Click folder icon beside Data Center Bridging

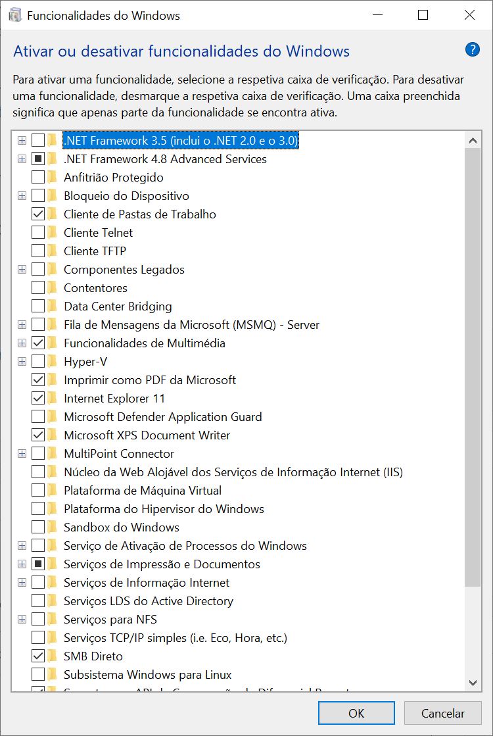click(51, 307)
